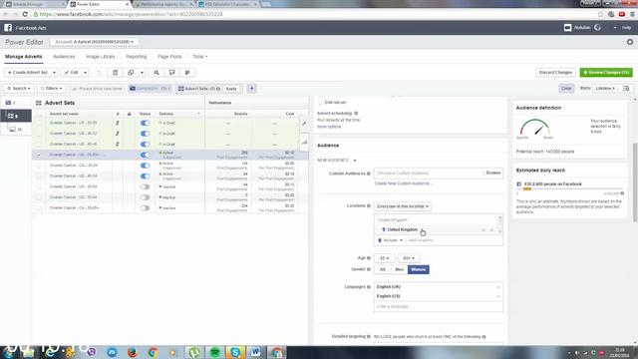Select the All gender button
Image resolution: width=638 pixels, height=359 pixels.
tap(383, 269)
